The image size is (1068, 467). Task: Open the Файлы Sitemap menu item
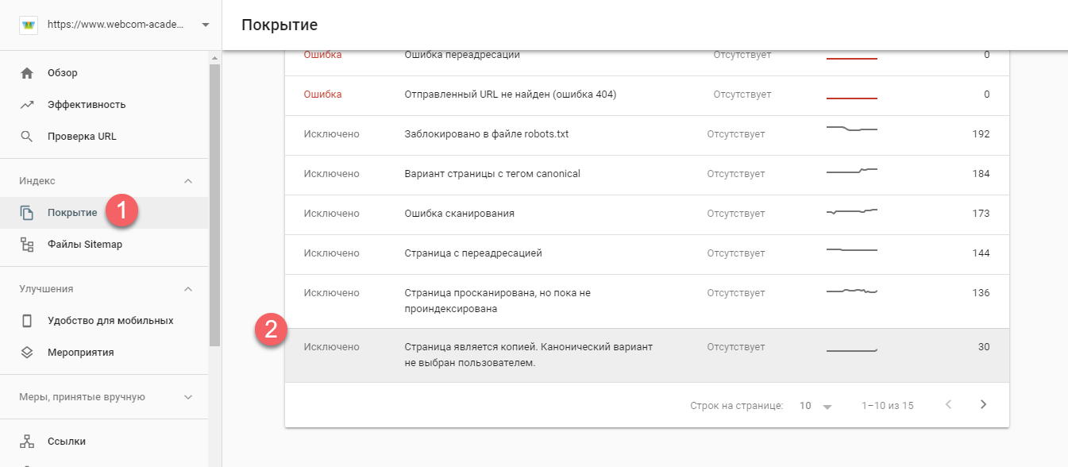[85, 245]
